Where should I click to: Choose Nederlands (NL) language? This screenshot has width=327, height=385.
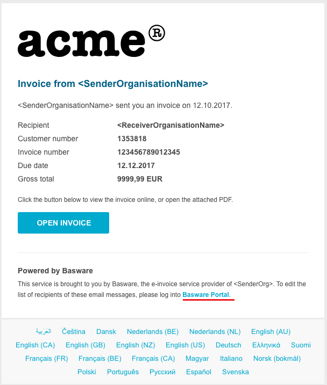(215, 332)
